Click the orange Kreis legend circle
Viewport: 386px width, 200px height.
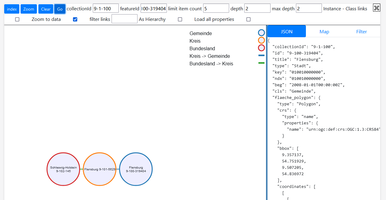tap(261, 40)
